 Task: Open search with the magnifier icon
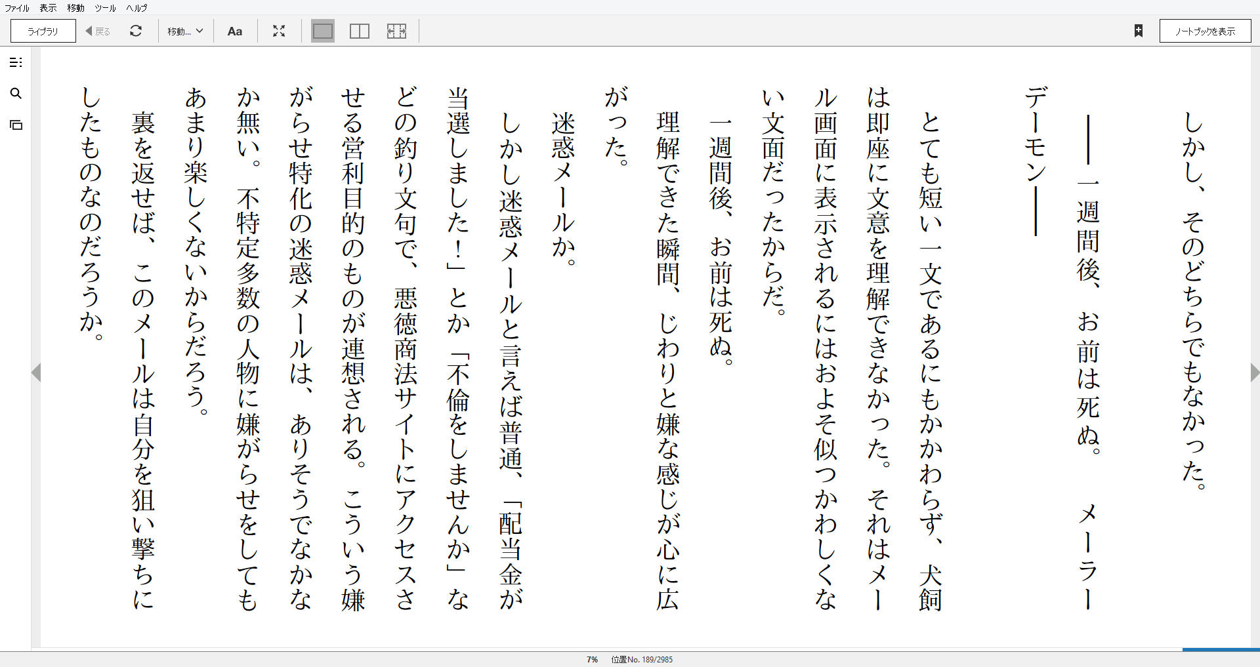(16, 94)
